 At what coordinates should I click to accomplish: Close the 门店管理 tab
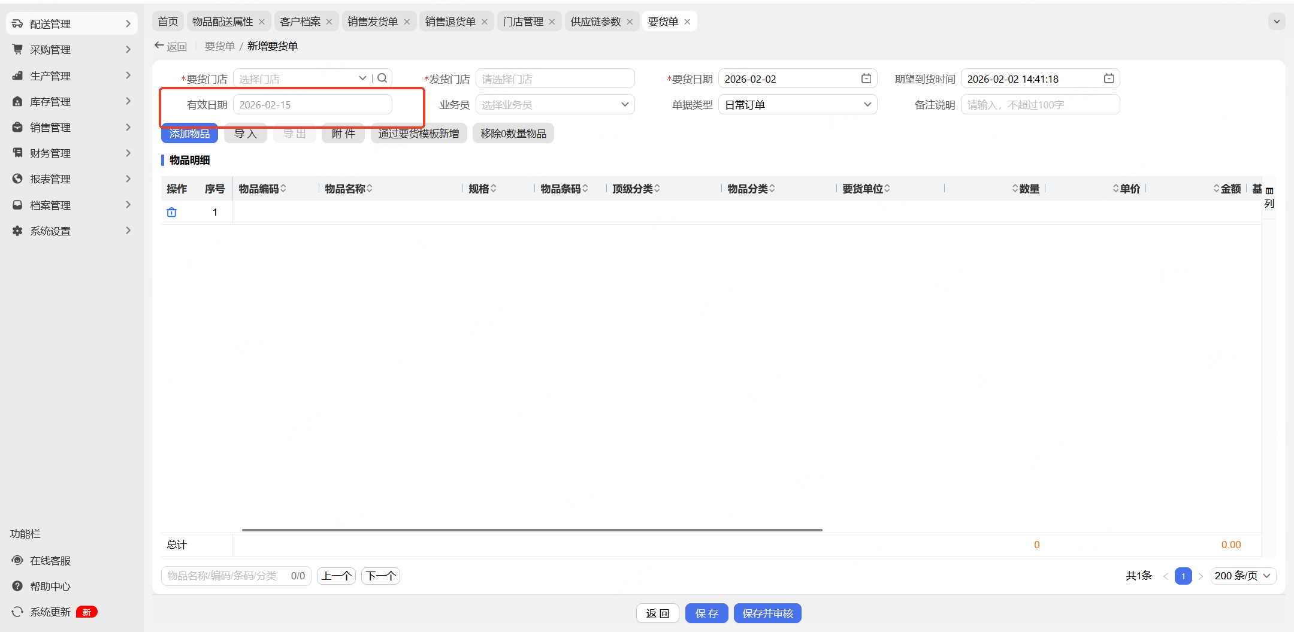(x=552, y=22)
